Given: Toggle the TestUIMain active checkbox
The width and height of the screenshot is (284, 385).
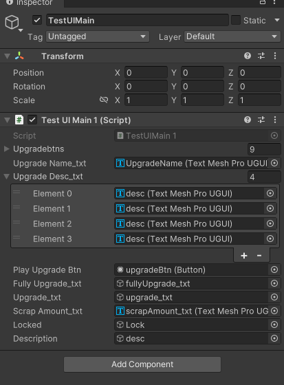Looking at the screenshot, I should tap(37, 20).
